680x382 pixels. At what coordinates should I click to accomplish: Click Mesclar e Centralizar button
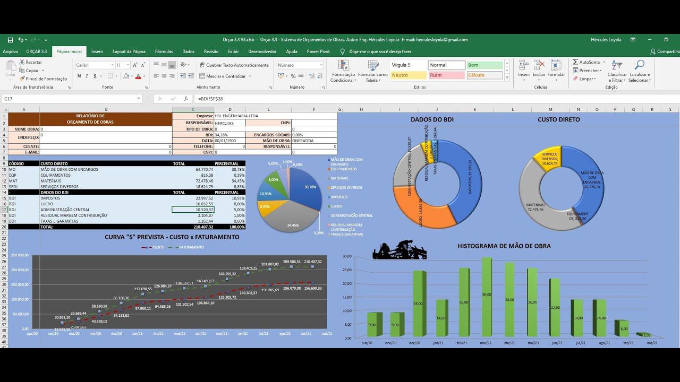point(222,76)
